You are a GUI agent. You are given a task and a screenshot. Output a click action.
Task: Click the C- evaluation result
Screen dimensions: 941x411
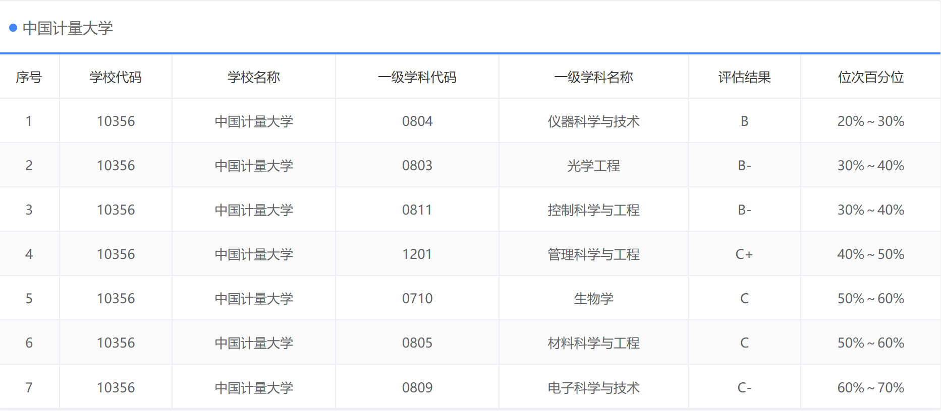coord(744,388)
